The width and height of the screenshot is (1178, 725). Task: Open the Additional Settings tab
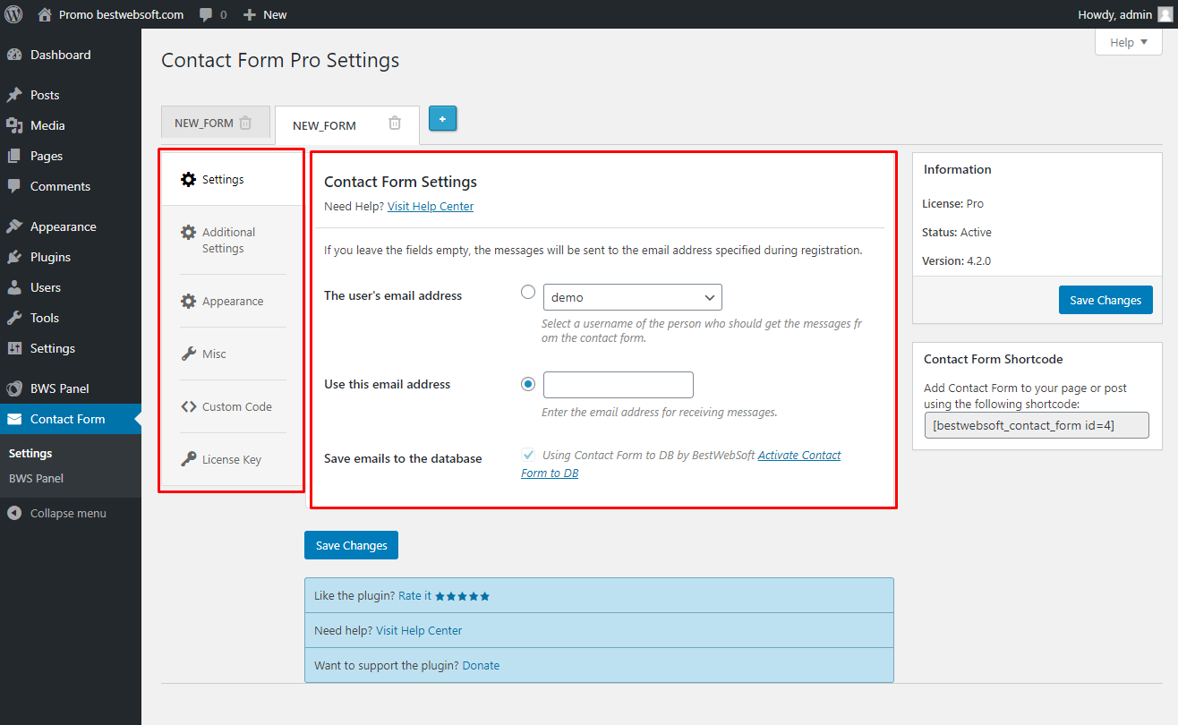coord(233,240)
